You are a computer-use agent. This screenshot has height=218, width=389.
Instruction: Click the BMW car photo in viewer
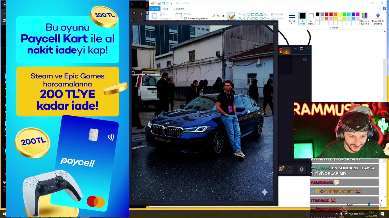(x=202, y=113)
